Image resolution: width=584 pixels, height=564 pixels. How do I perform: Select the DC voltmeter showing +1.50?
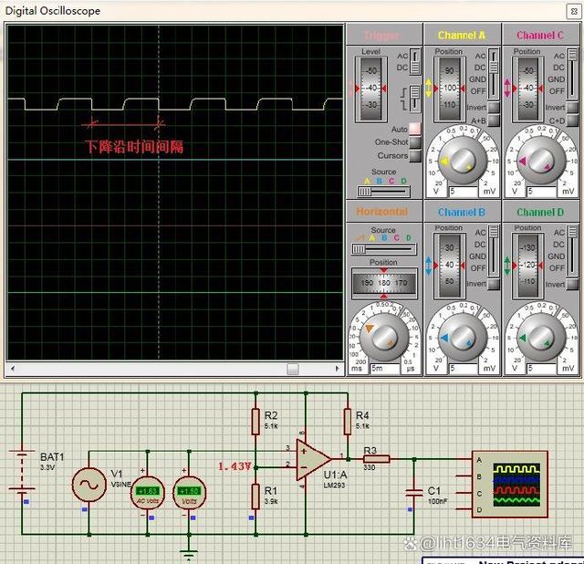[189, 492]
